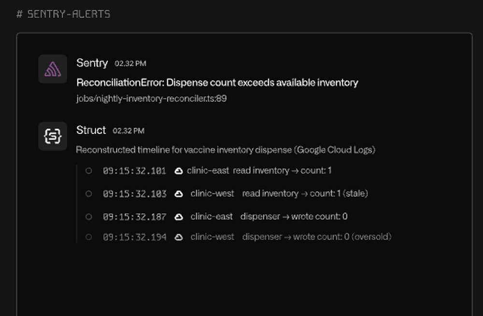Screen dimensions: 483x316
Task: Select the Sentry sender name
Action: 92,63
